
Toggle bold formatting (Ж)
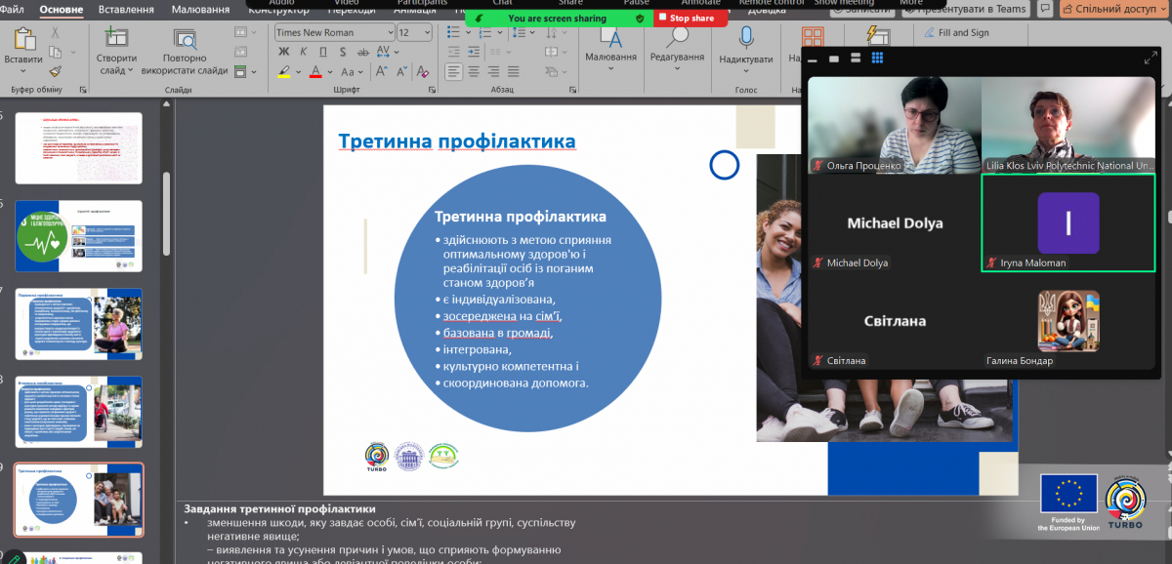pyautogui.click(x=283, y=53)
